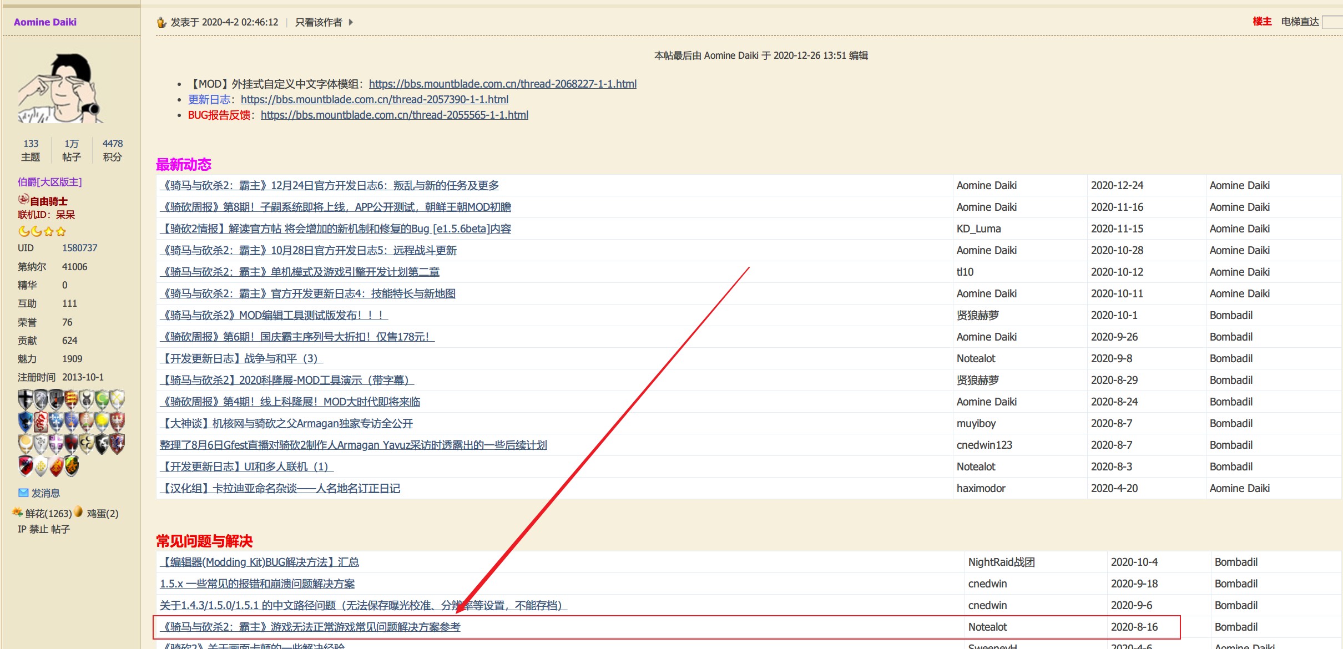Open the 外挂式自定义中文字体模组 thread URL

tap(502, 84)
